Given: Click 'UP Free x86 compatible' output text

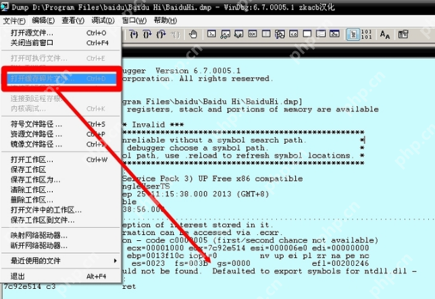Looking at the screenshot, I should click(250, 179).
